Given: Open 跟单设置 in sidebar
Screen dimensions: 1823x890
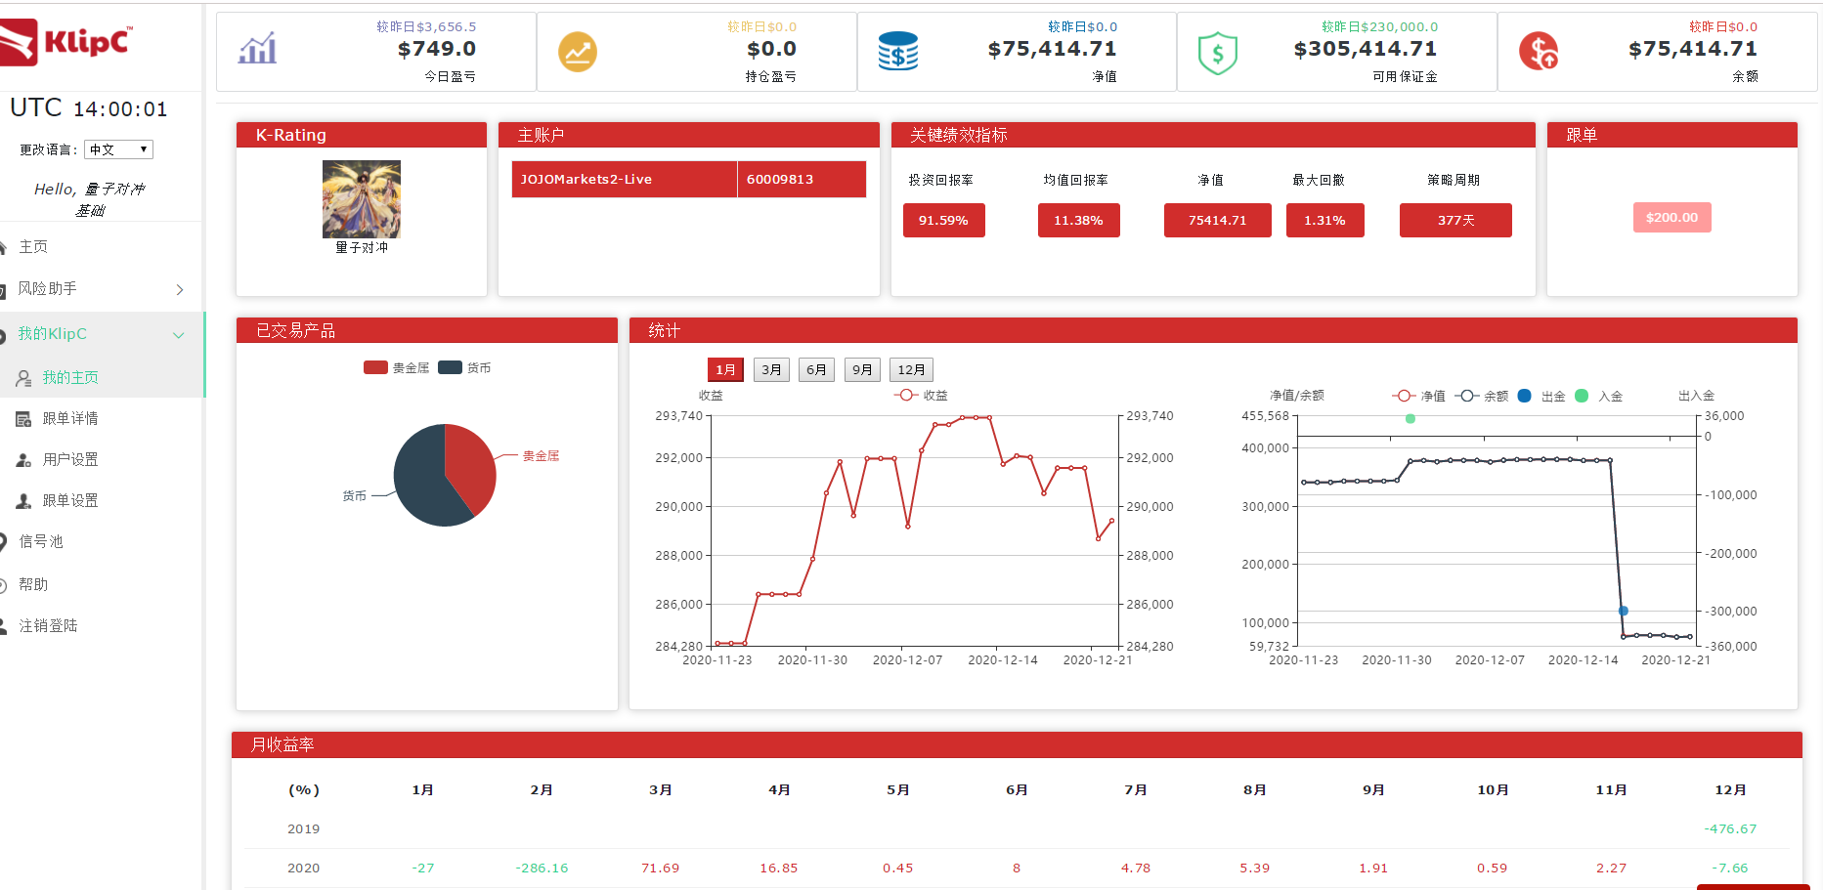Looking at the screenshot, I should click(69, 500).
